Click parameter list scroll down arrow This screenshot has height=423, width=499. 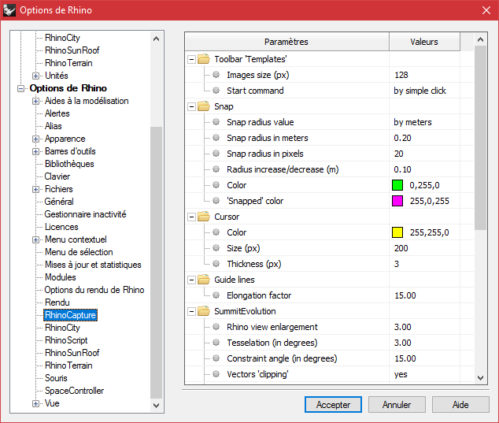coord(481,378)
